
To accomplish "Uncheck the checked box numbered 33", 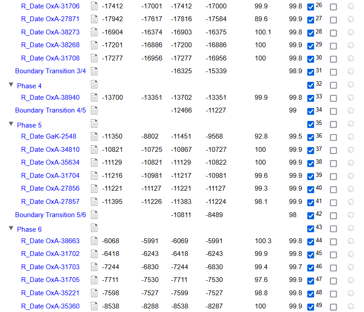I will point(310,98).
